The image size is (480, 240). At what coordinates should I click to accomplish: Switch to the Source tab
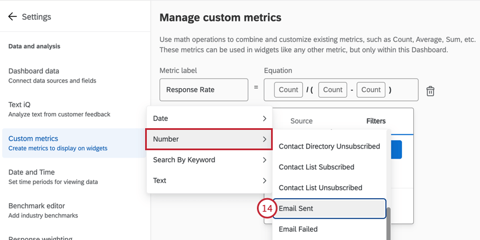[301, 121]
